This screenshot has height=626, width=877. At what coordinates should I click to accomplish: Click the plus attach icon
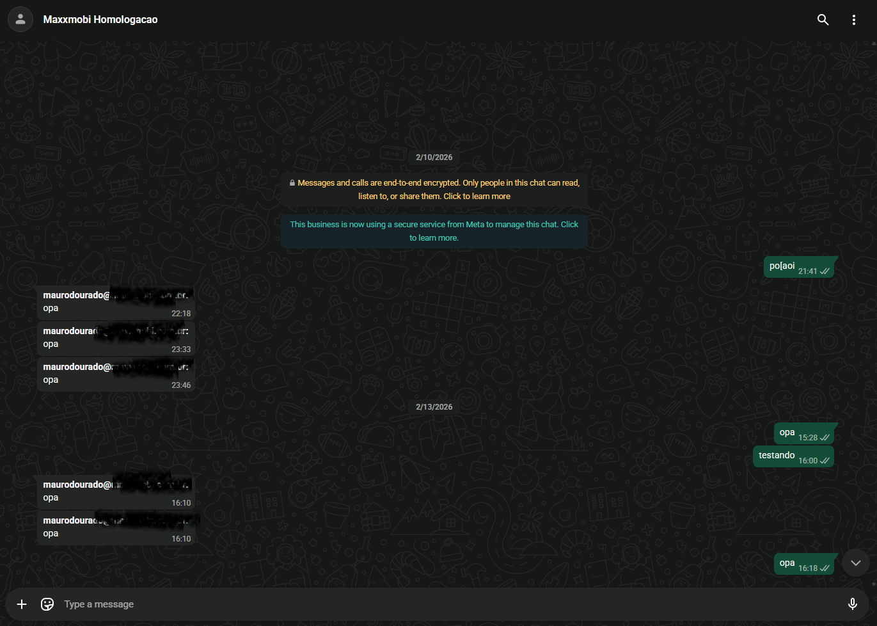click(x=22, y=604)
